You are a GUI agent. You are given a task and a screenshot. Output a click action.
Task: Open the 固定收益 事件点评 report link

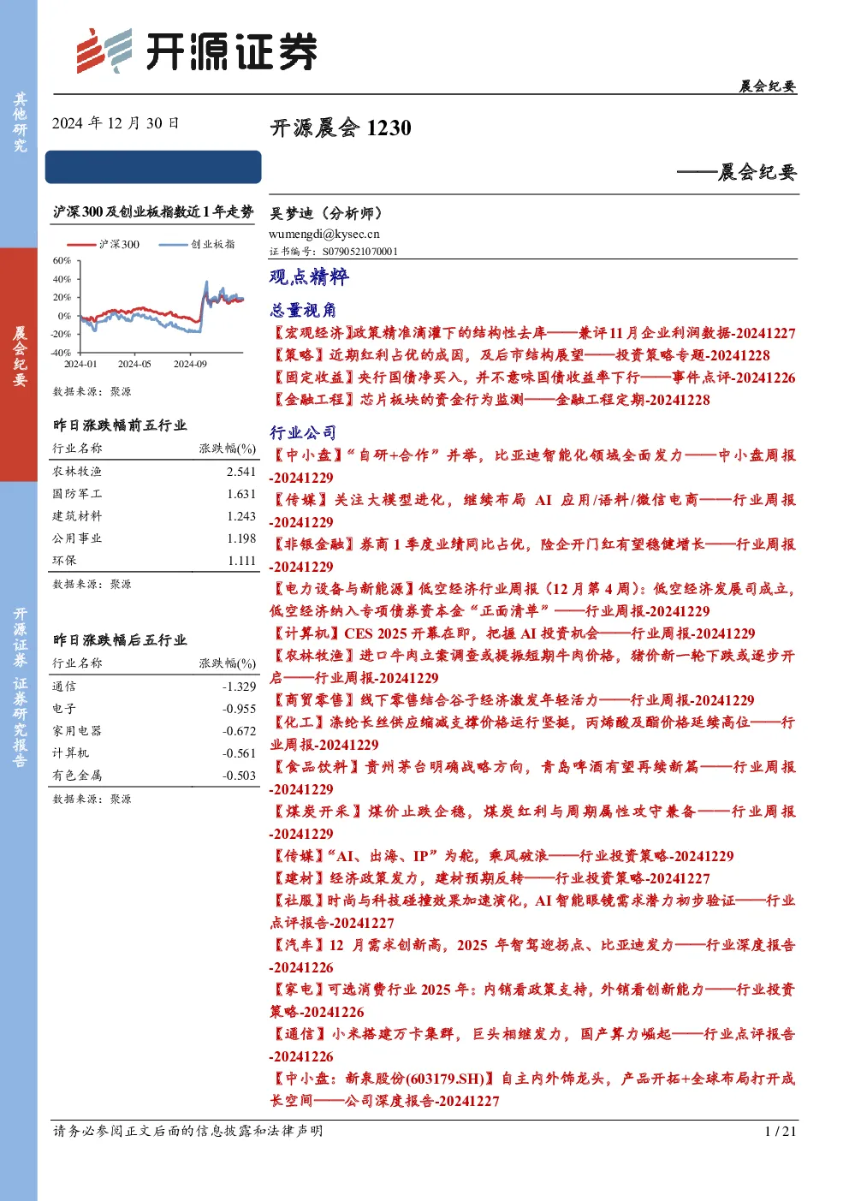(x=533, y=378)
